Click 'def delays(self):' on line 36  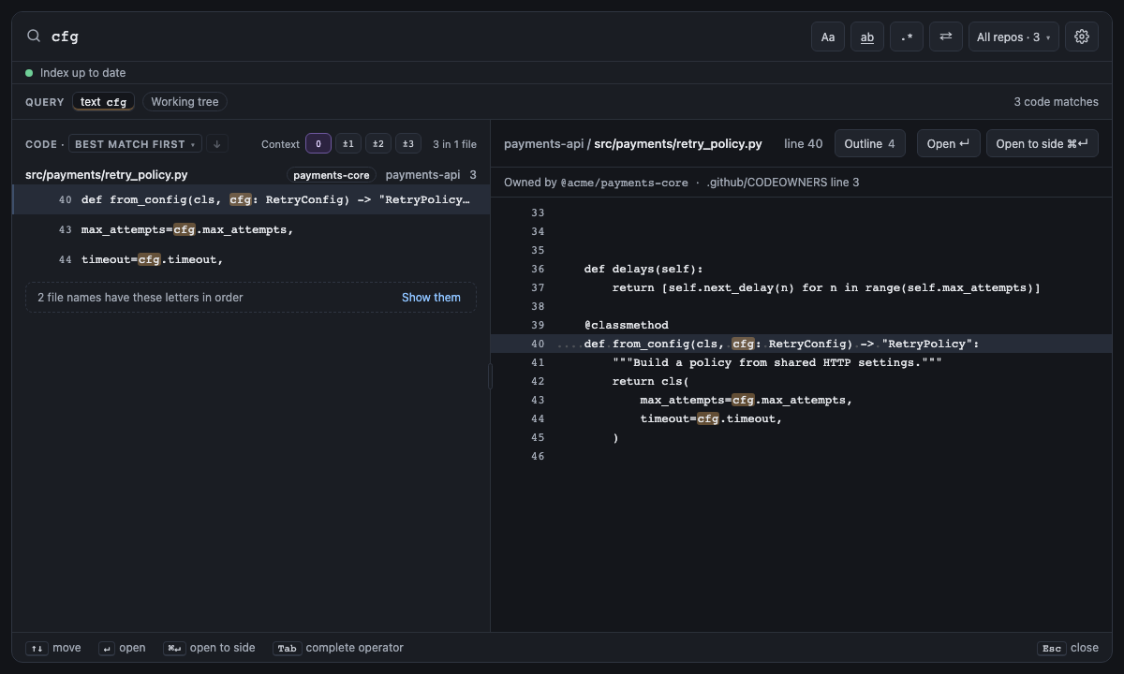coord(643,269)
